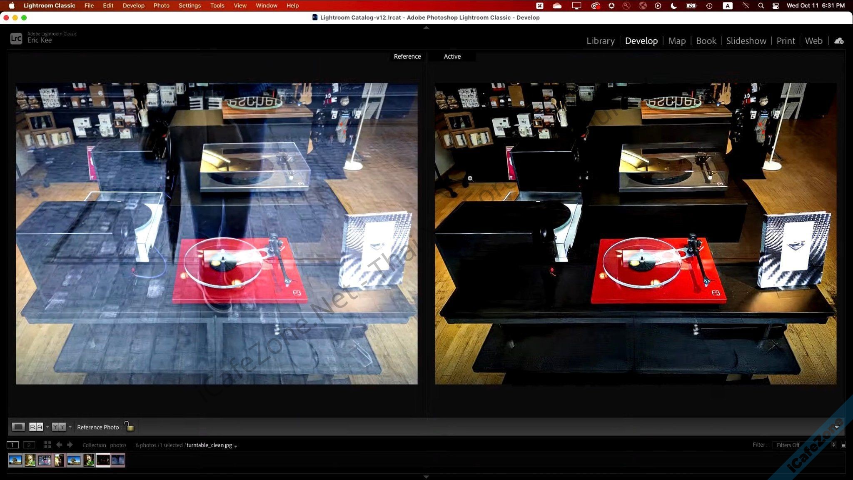Select the first filmstrip thumbnail

tap(15, 460)
